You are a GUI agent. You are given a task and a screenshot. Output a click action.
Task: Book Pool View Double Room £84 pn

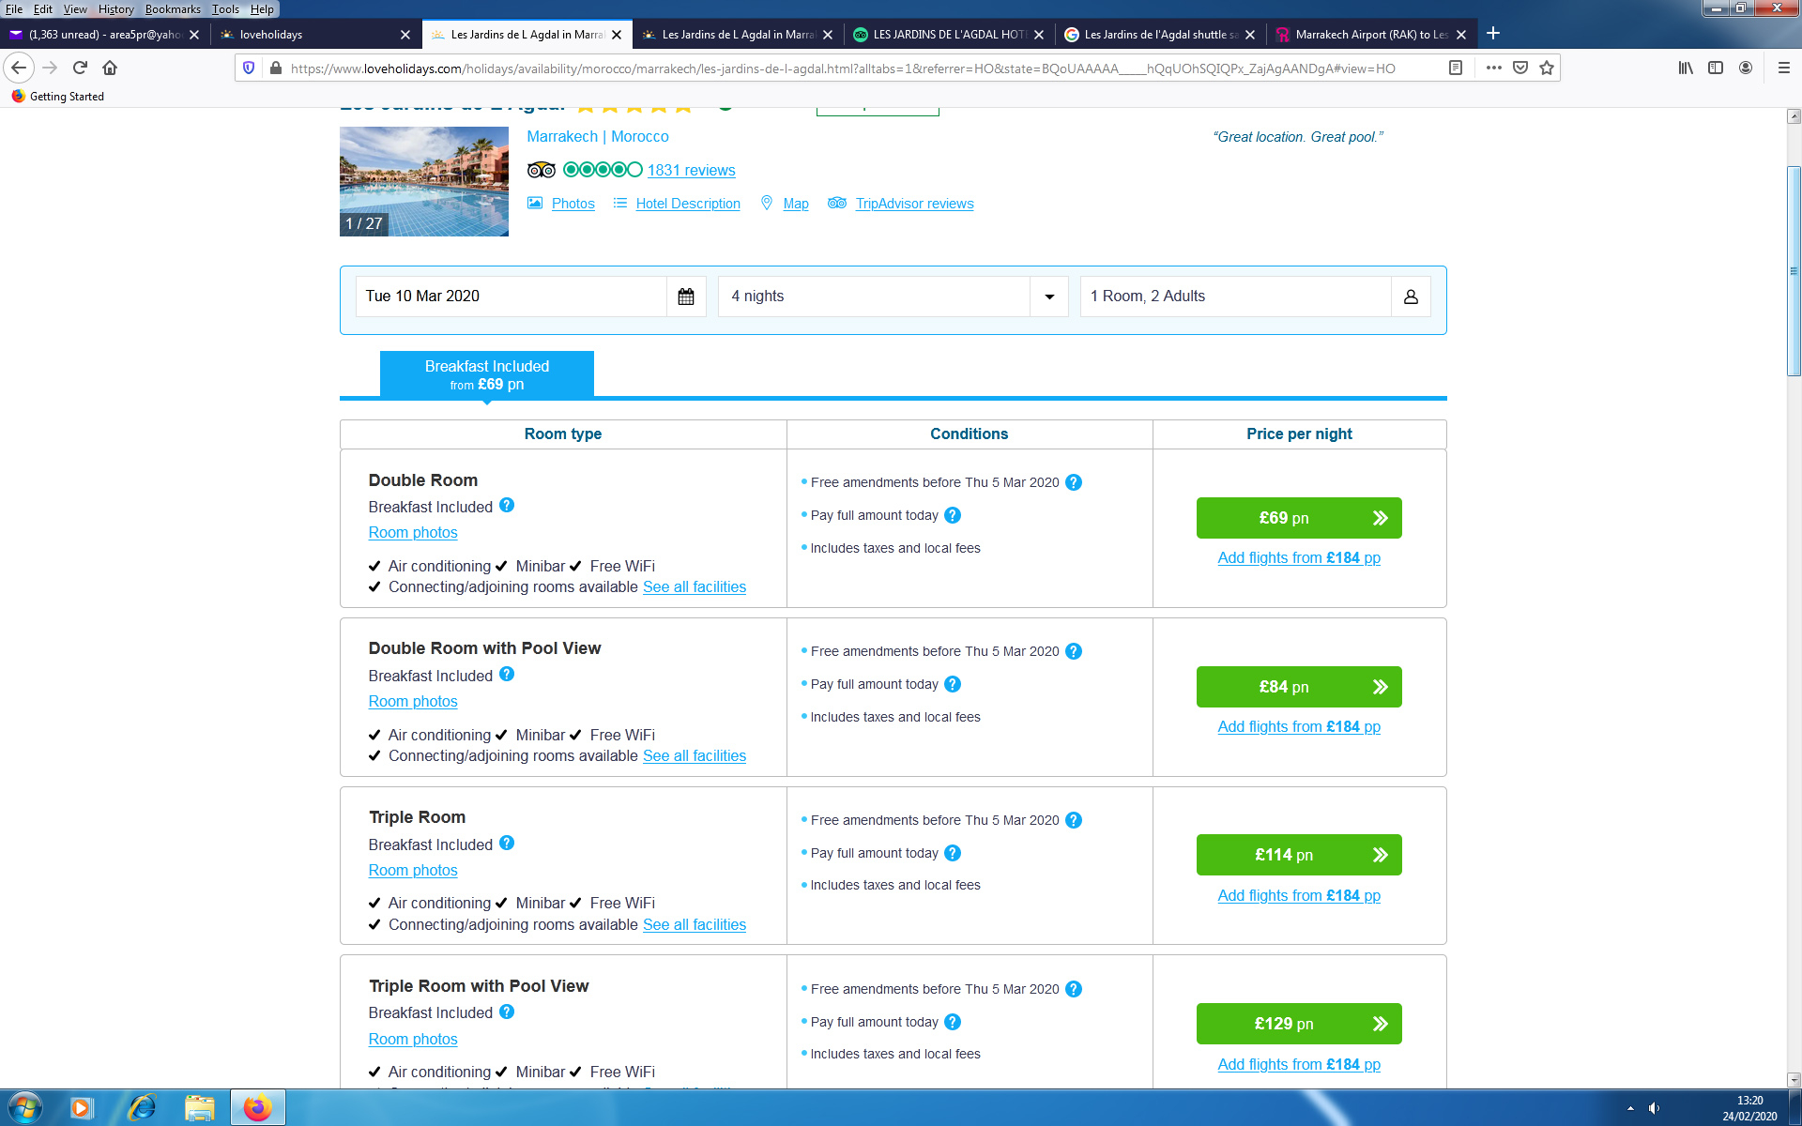[1299, 687]
